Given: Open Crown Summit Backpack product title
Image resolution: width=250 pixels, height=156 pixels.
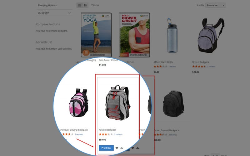Looking at the screenshot, I should pos(167,130).
